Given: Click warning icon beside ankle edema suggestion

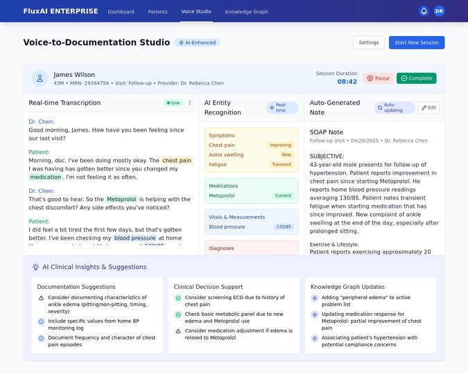Looking at the screenshot, I should (x=41, y=298).
